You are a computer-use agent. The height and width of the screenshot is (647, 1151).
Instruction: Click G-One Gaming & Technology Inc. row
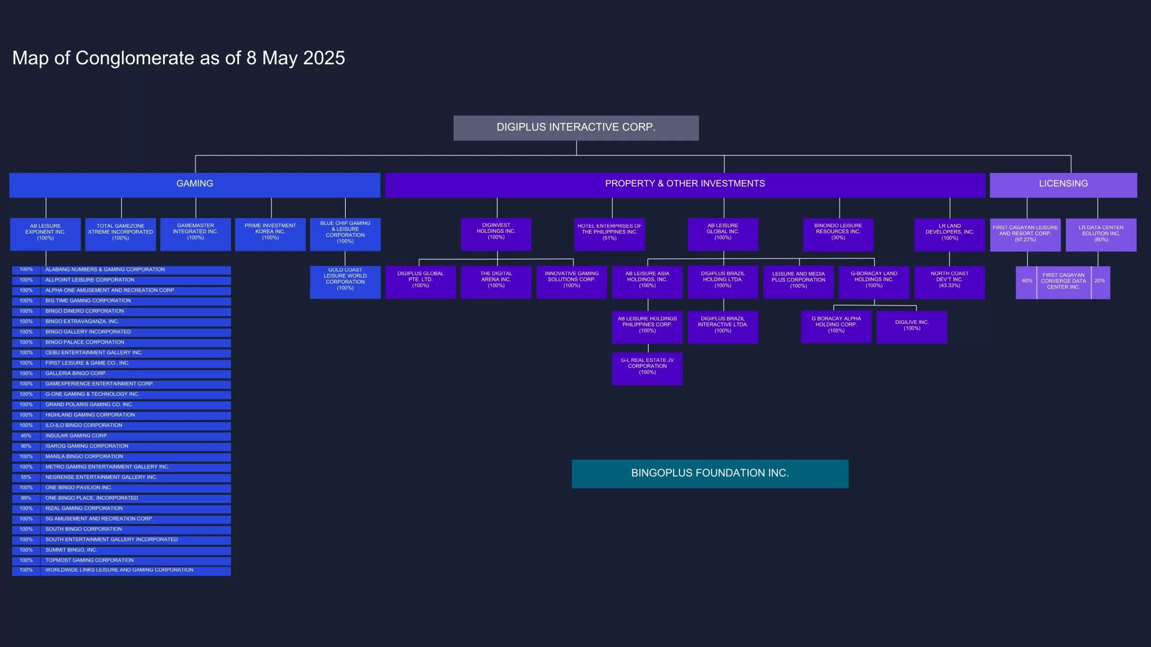coord(121,394)
